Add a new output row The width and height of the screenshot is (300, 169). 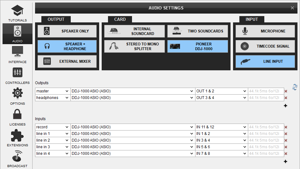285,106
